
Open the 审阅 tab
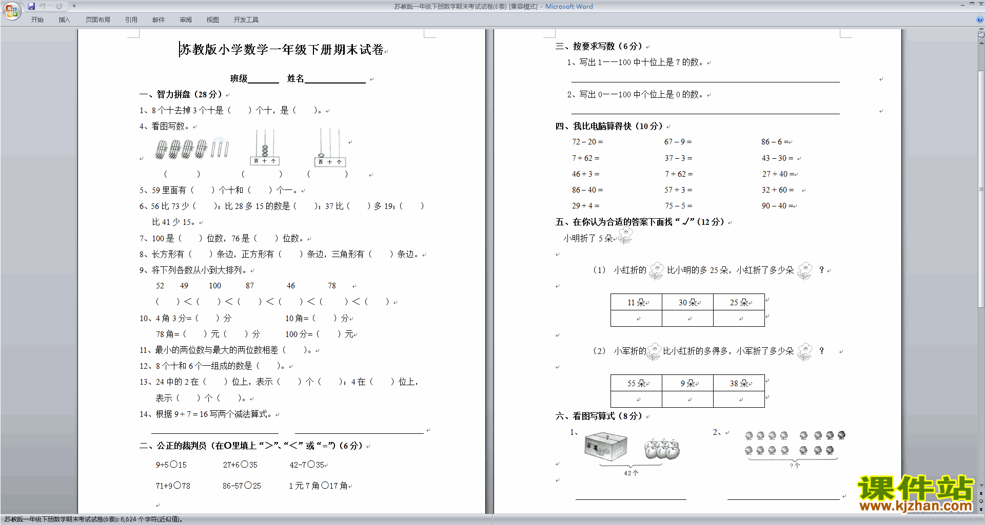tap(186, 20)
